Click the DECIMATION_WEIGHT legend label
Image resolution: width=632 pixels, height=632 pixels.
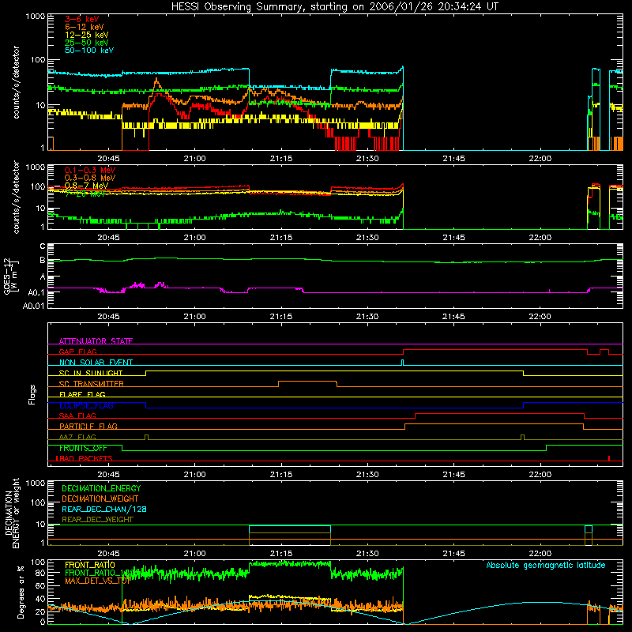[x=100, y=498]
